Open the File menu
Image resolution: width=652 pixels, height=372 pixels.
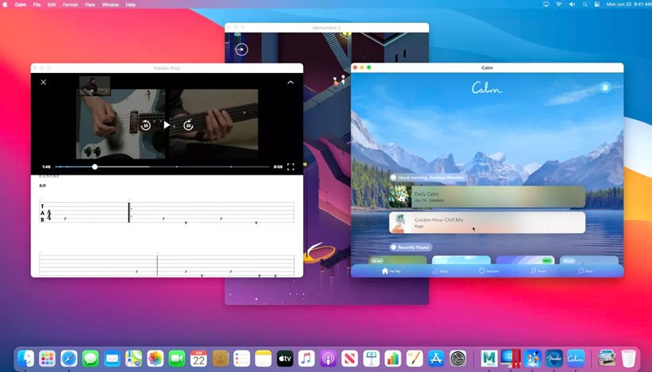pyautogui.click(x=37, y=5)
